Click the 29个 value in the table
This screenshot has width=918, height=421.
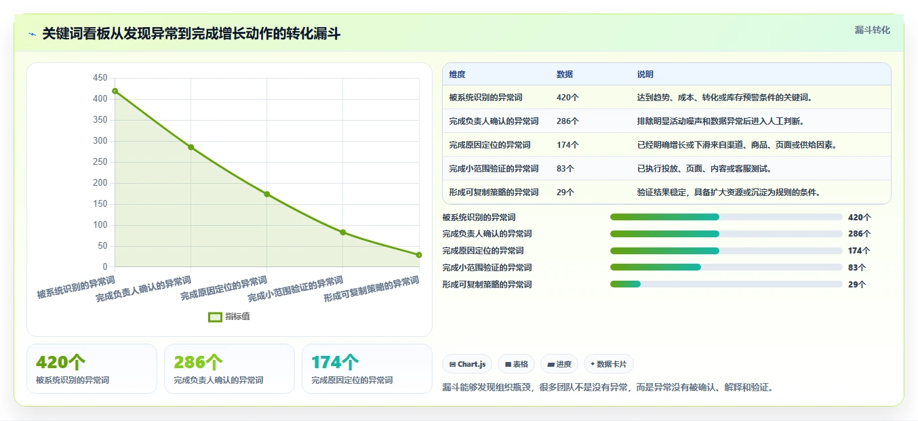click(x=565, y=193)
